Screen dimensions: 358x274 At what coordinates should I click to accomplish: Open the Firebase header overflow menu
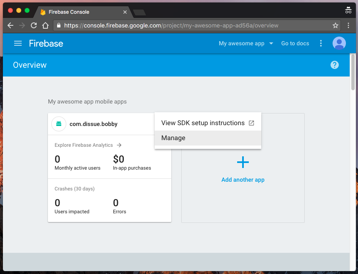pos(321,43)
